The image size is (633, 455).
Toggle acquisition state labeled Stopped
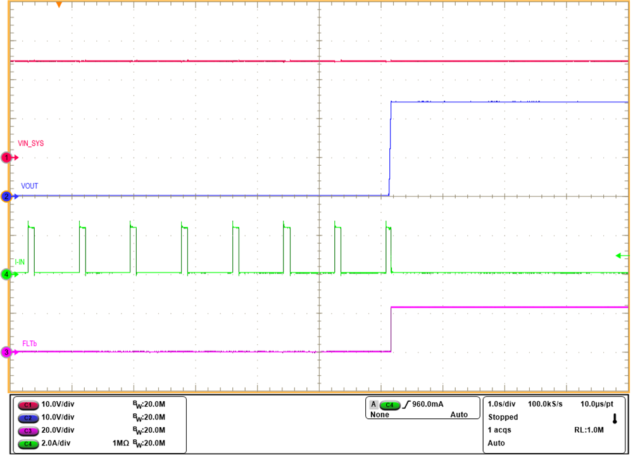coord(501,417)
